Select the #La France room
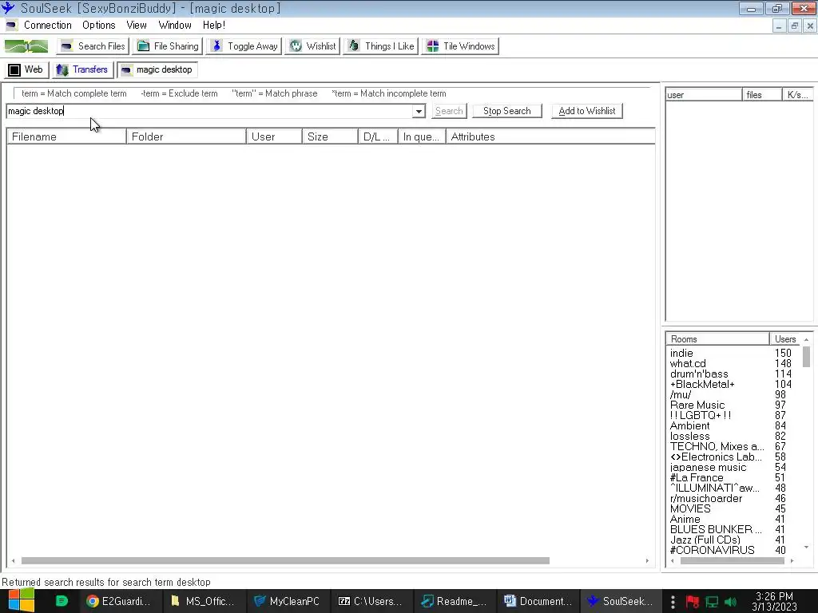 tap(697, 477)
